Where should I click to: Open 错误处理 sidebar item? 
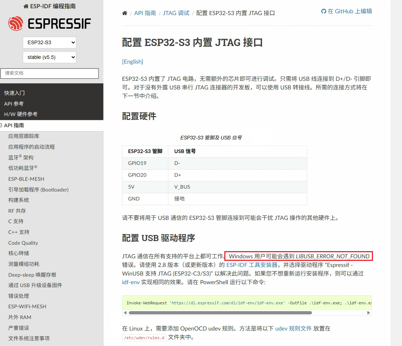pyautogui.click(x=18, y=296)
